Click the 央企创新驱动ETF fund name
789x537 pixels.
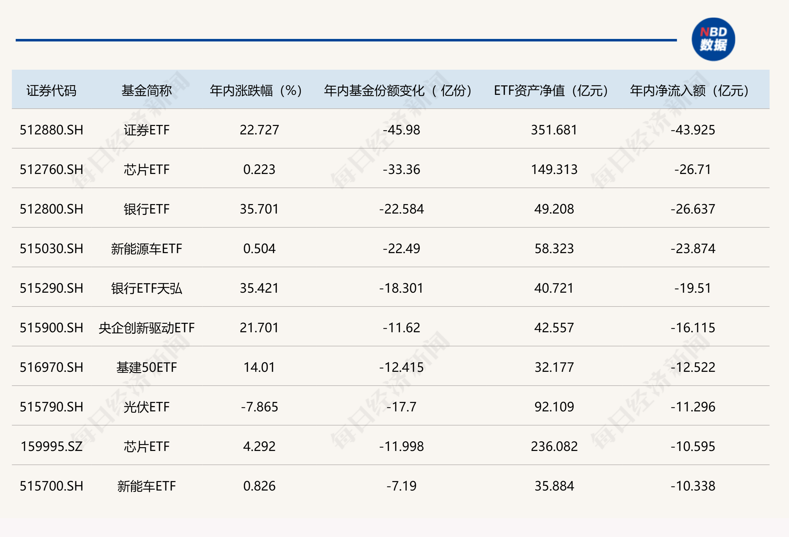(146, 328)
